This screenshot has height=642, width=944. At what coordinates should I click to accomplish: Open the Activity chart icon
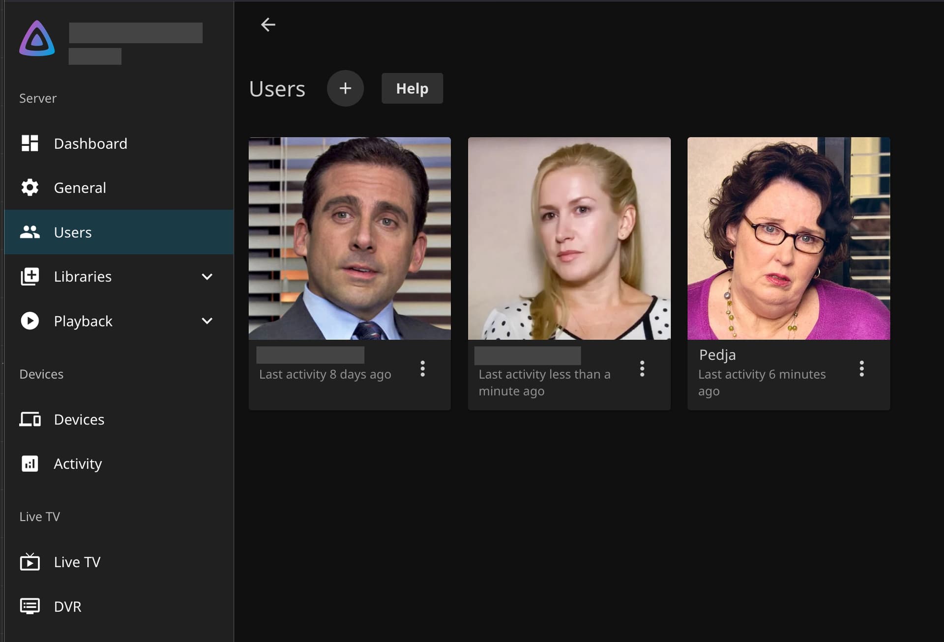tap(29, 464)
